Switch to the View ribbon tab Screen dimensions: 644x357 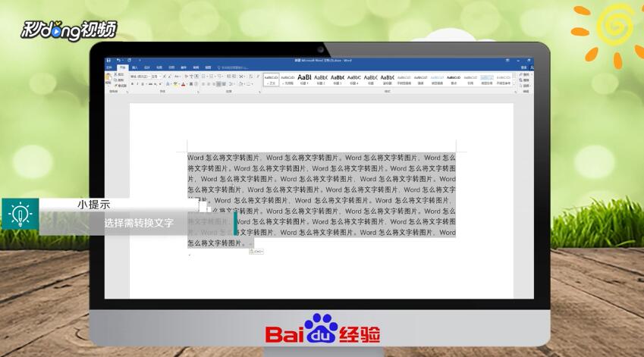click(x=208, y=67)
